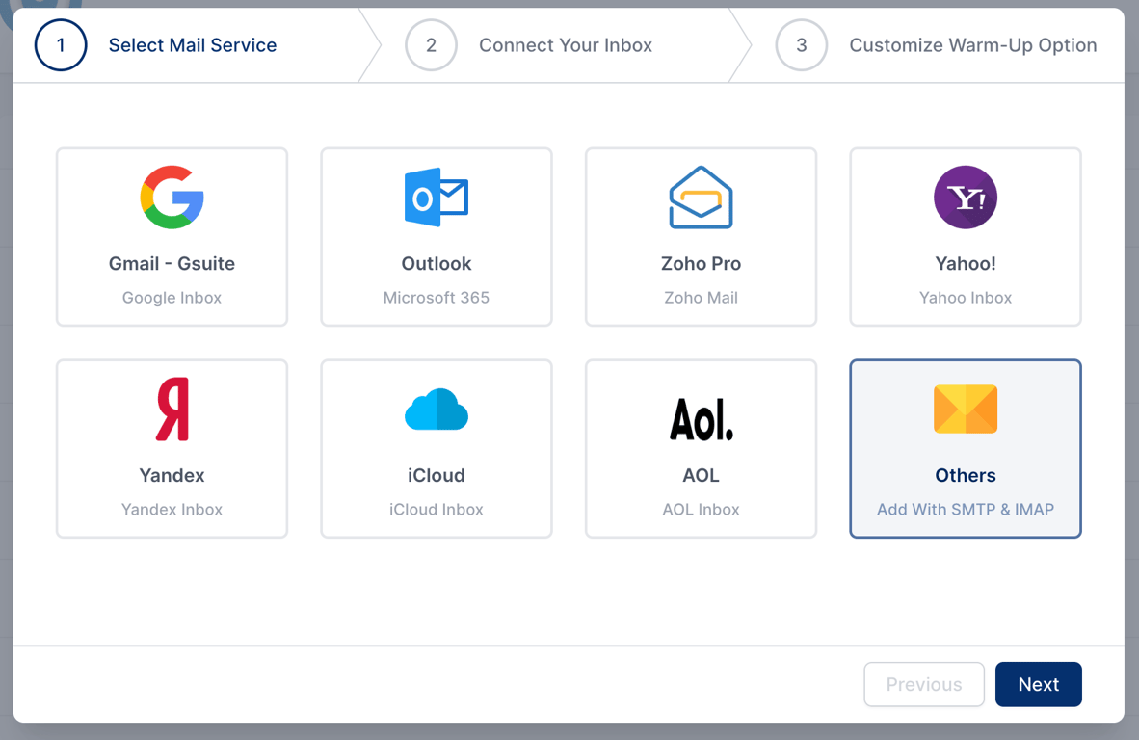Pick the Zoho Pro label
The image size is (1139, 740).
tap(701, 264)
